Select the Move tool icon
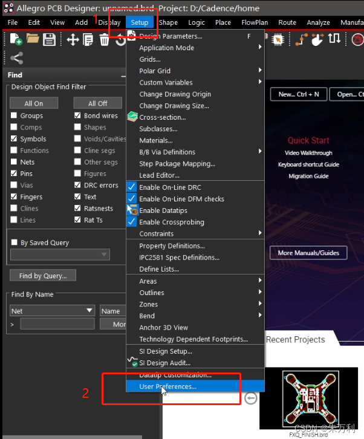 [x=73, y=39]
